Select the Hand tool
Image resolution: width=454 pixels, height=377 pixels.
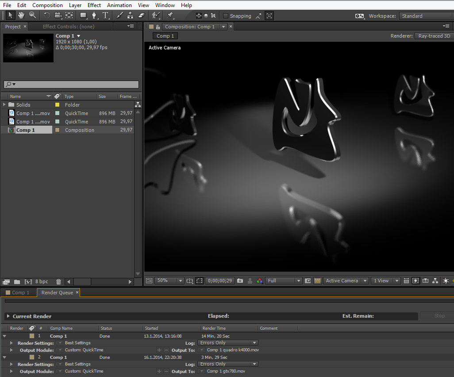pyautogui.click(x=21, y=15)
